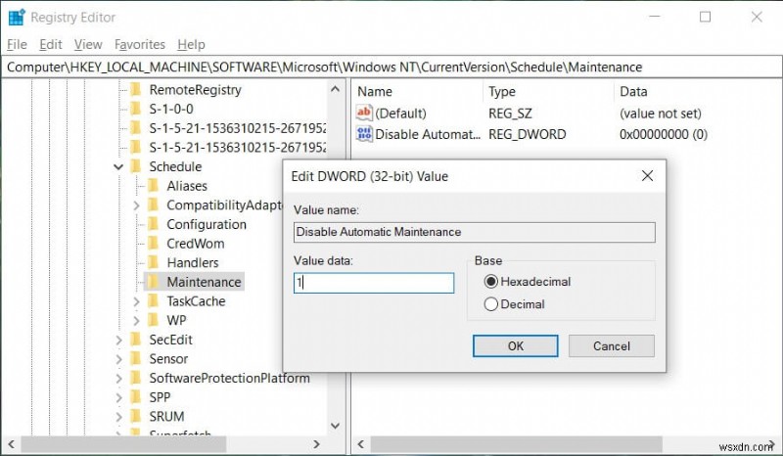
Task: Select the RemoteRegistry tree item label
Action: pos(195,90)
